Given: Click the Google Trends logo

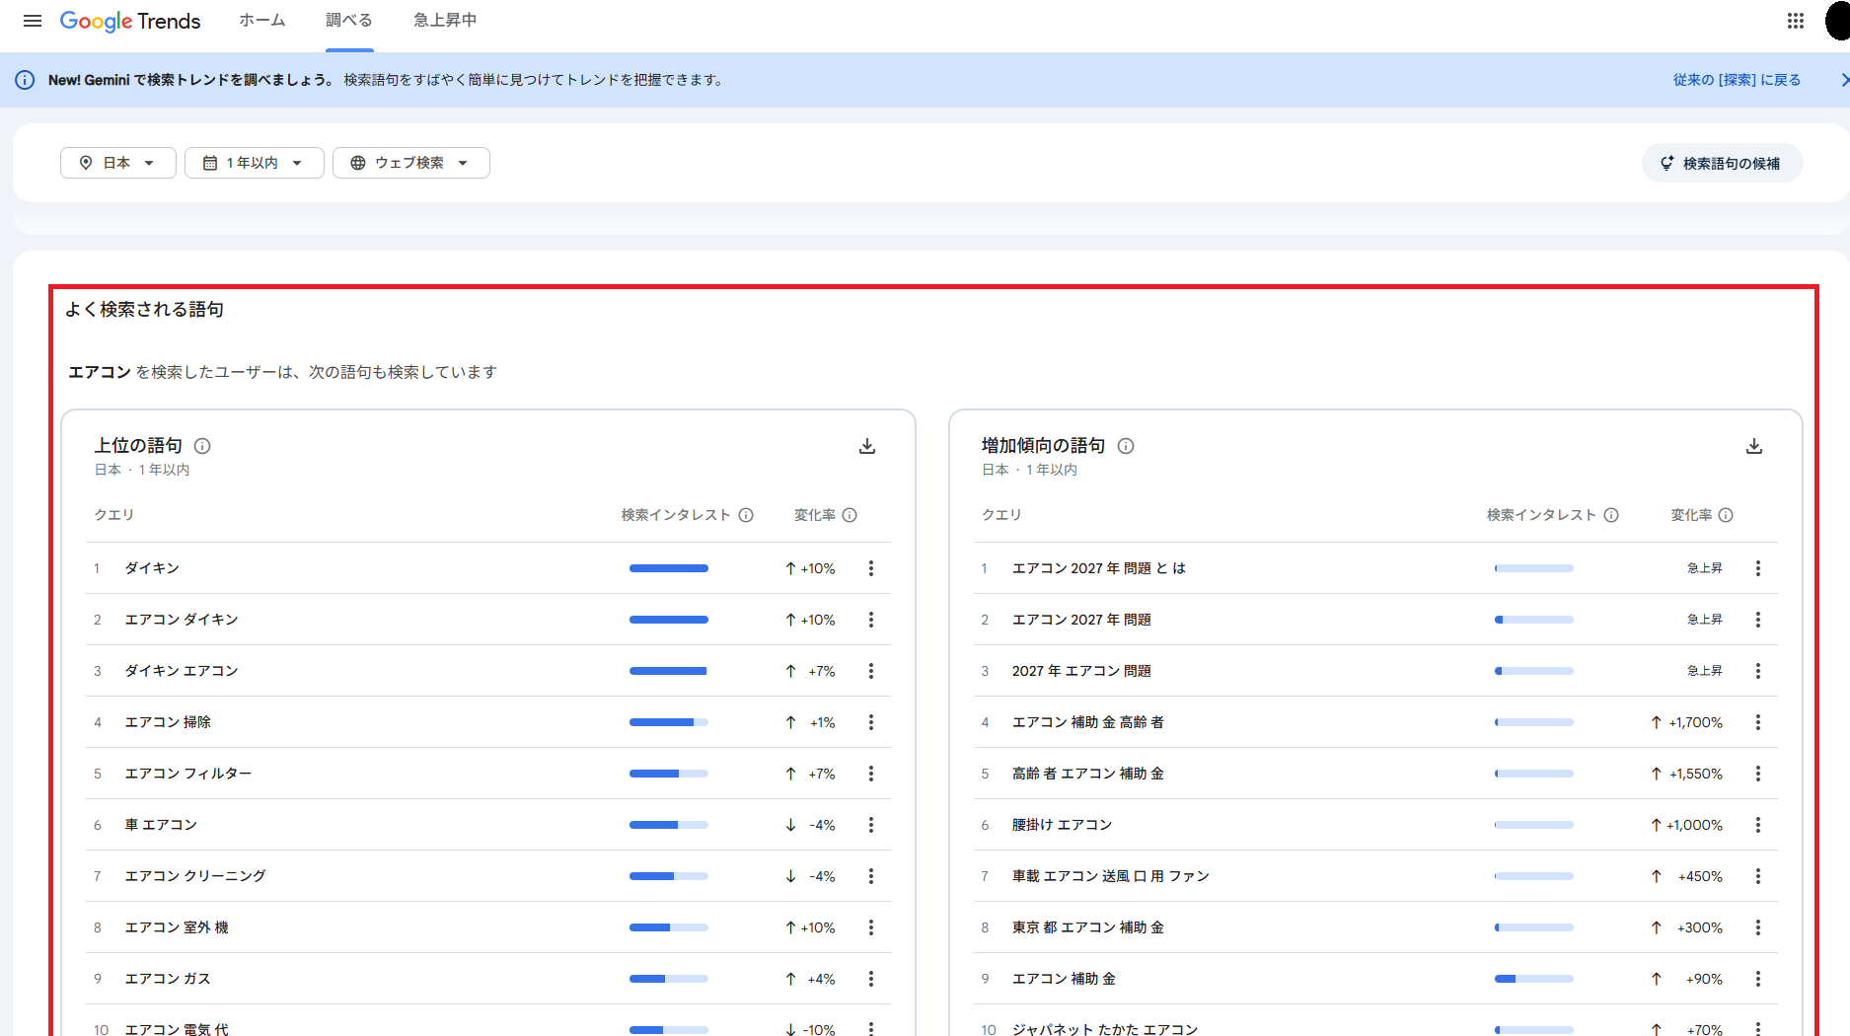Looking at the screenshot, I should coord(130,21).
